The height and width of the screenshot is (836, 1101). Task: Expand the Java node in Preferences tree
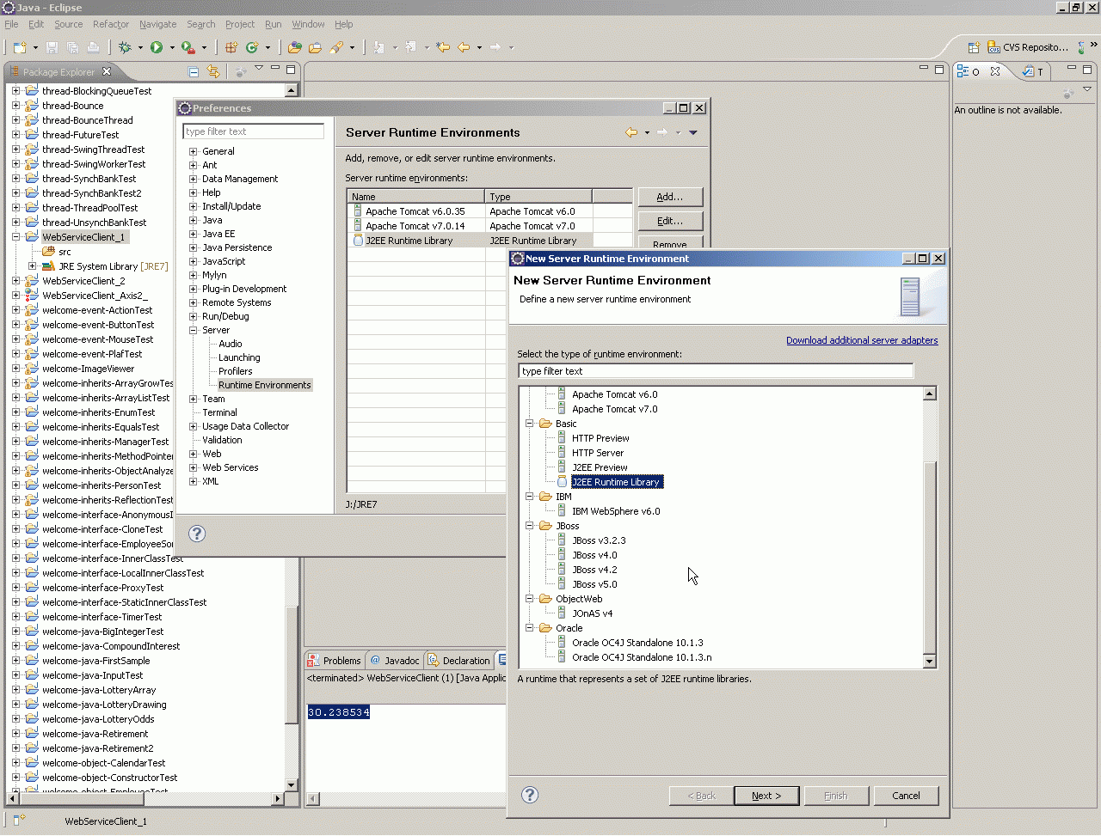[194, 220]
